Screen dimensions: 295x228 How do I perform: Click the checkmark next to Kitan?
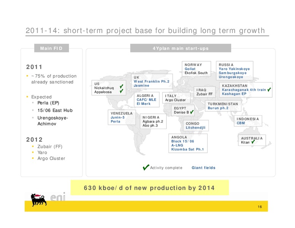[253, 142]
